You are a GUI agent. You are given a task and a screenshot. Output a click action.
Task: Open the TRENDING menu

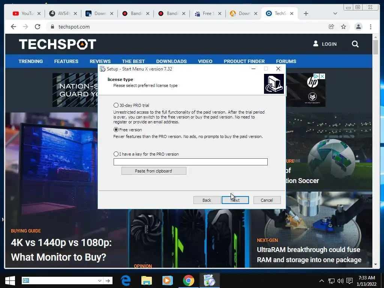pyautogui.click(x=31, y=61)
